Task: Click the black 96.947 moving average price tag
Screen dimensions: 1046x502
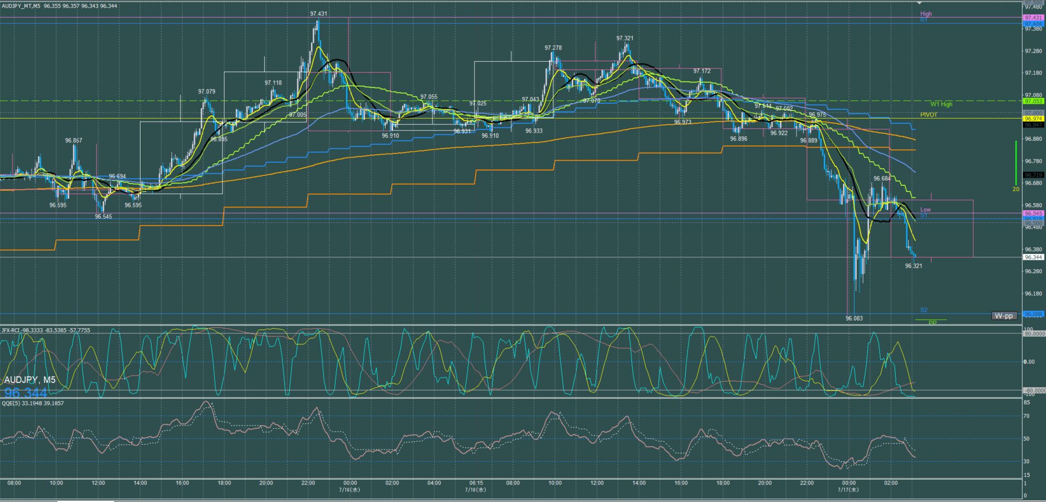Action: tap(1033, 125)
